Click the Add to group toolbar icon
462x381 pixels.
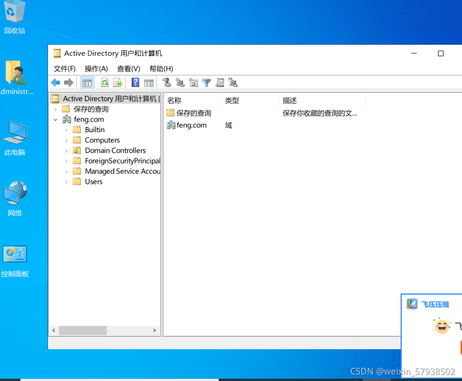[x=233, y=82]
